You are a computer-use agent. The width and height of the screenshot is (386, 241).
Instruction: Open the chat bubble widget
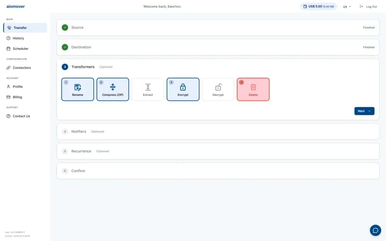[375, 230]
